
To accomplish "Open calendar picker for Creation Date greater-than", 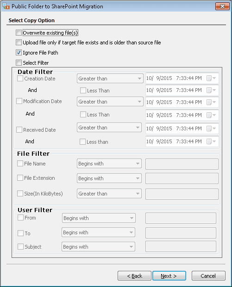I will click(x=211, y=79).
